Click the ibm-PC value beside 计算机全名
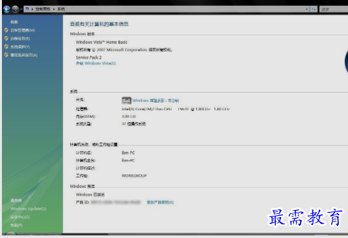The height and width of the screenshot is (238, 348). [128, 160]
